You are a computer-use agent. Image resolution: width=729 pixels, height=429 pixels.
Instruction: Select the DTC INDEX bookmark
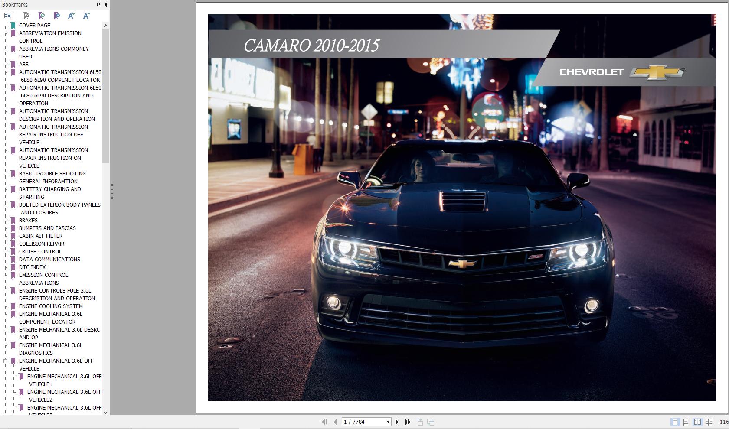tap(33, 267)
